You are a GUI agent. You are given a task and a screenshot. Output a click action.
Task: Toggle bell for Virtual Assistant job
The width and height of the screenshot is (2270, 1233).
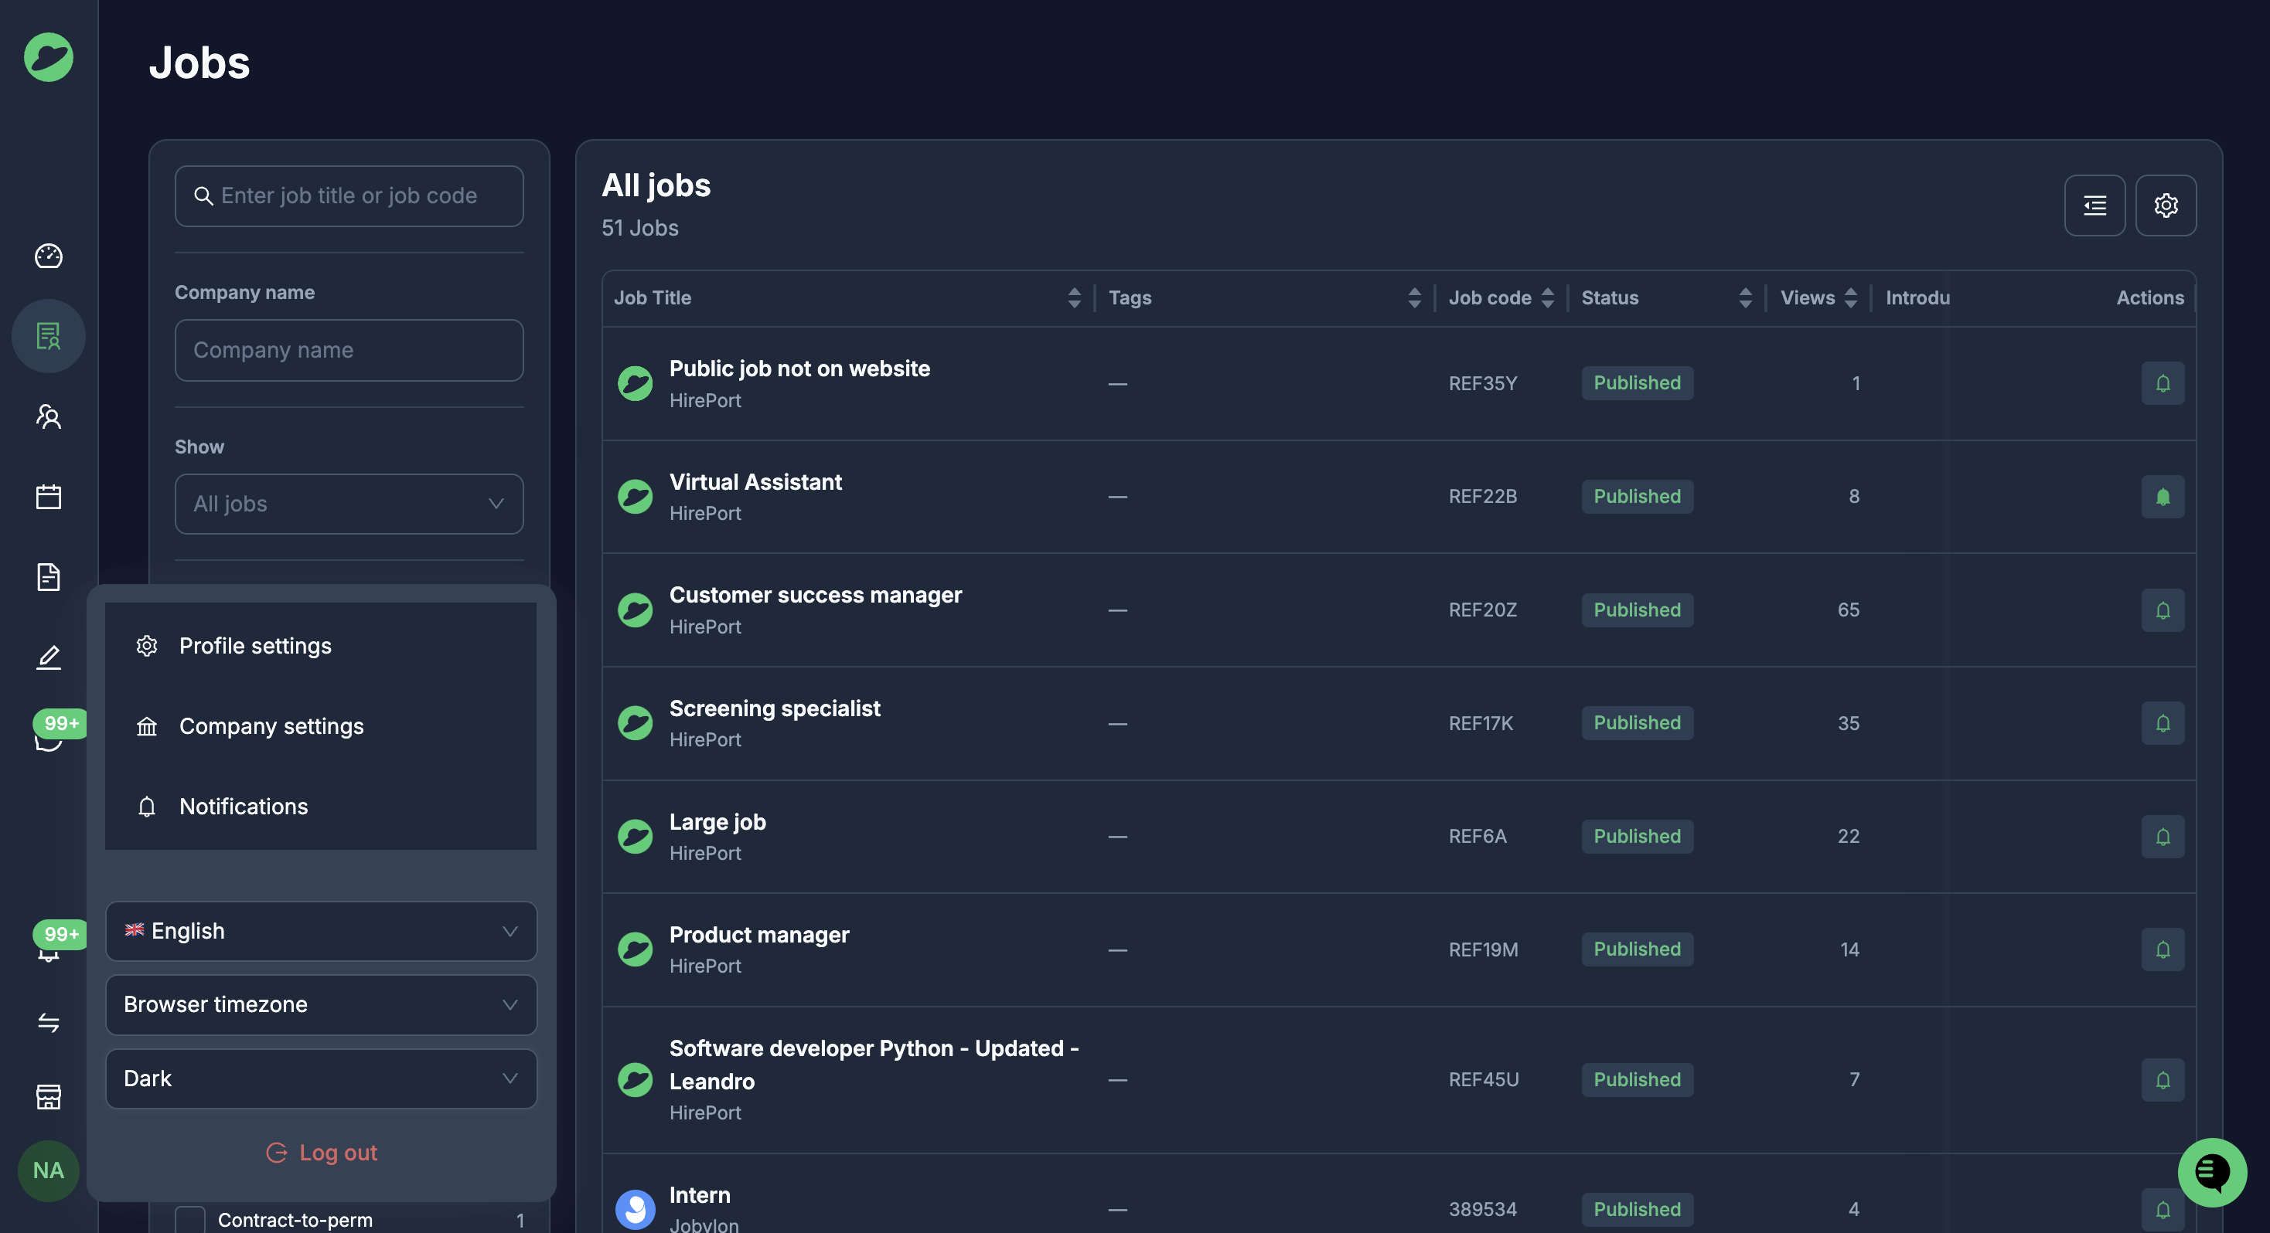2163,497
